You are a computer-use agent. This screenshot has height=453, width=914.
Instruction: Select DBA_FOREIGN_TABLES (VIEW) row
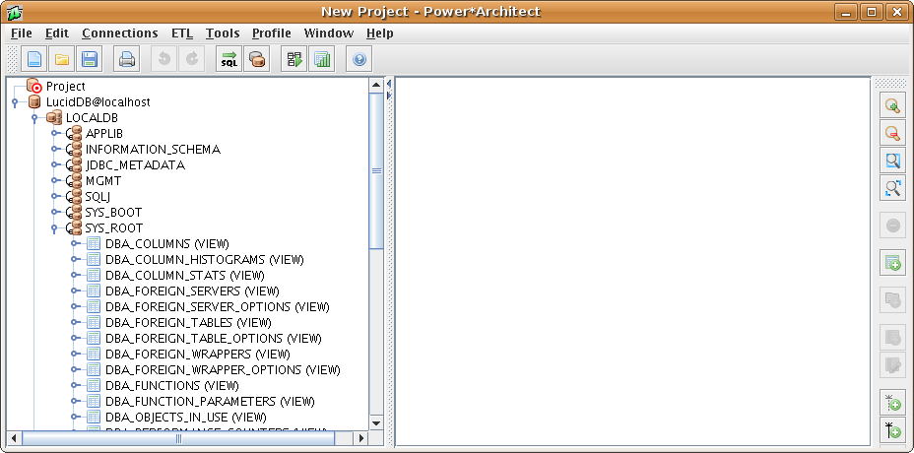pyautogui.click(x=188, y=322)
